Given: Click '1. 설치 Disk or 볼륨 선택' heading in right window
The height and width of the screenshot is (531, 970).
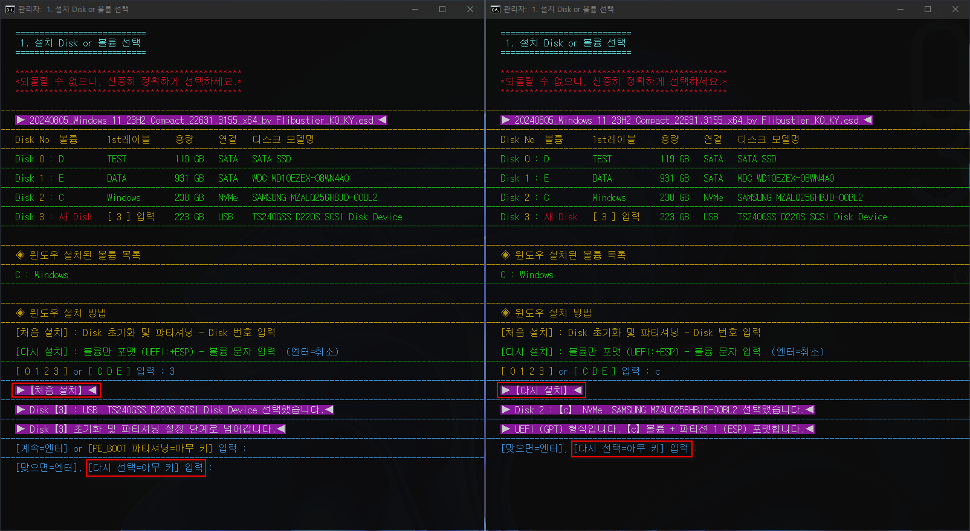Looking at the screenshot, I should tap(566, 43).
